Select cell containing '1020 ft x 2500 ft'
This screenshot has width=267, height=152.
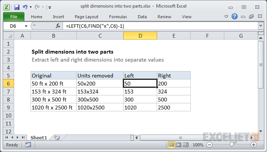tap(53, 108)
